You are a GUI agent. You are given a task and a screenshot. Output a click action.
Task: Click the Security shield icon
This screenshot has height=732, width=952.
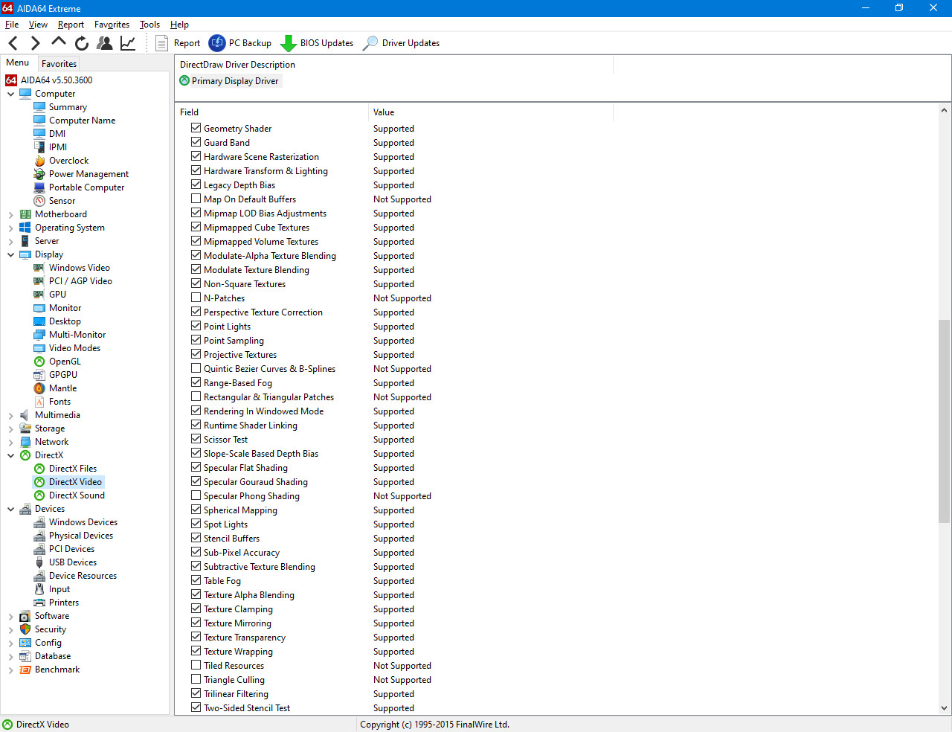click(25, 629)
